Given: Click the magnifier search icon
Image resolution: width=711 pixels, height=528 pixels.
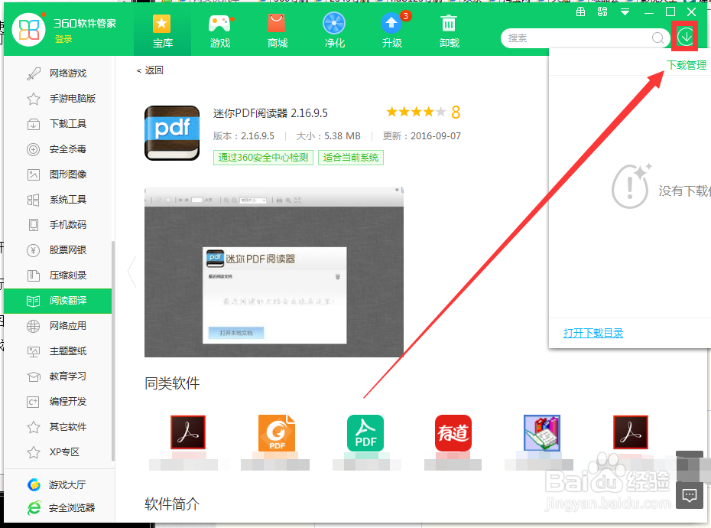Looking at the screenshot, I should tap(658, 38).
